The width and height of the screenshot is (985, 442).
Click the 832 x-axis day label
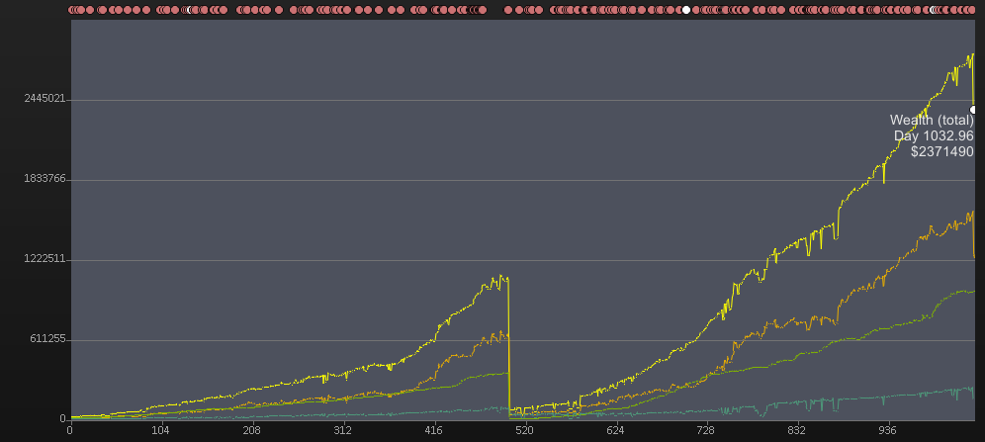click(797, 430)
